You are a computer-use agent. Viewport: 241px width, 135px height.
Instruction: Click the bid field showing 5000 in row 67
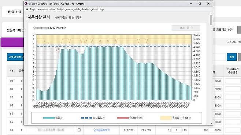(x=217, y=97)
